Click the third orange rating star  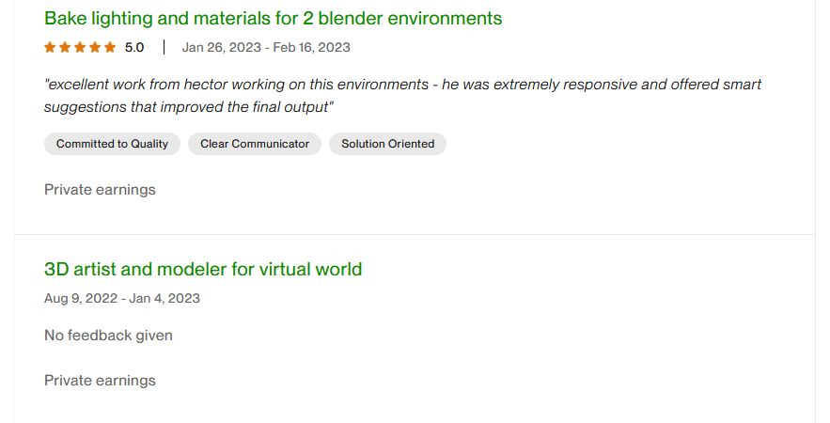coord(80,47)
